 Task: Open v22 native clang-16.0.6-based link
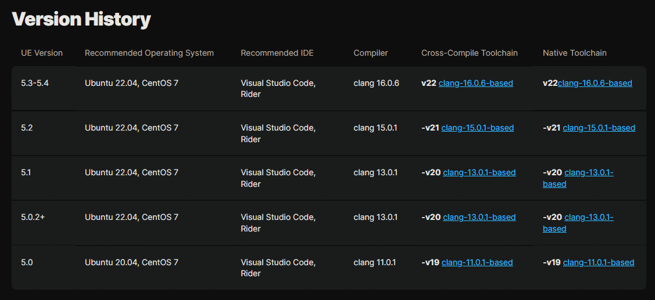coord(595,83)
